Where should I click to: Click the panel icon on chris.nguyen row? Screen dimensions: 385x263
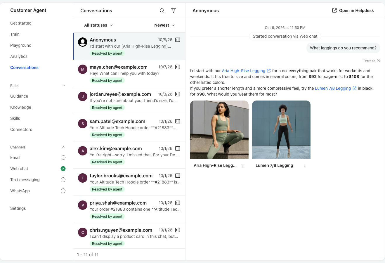178,230
